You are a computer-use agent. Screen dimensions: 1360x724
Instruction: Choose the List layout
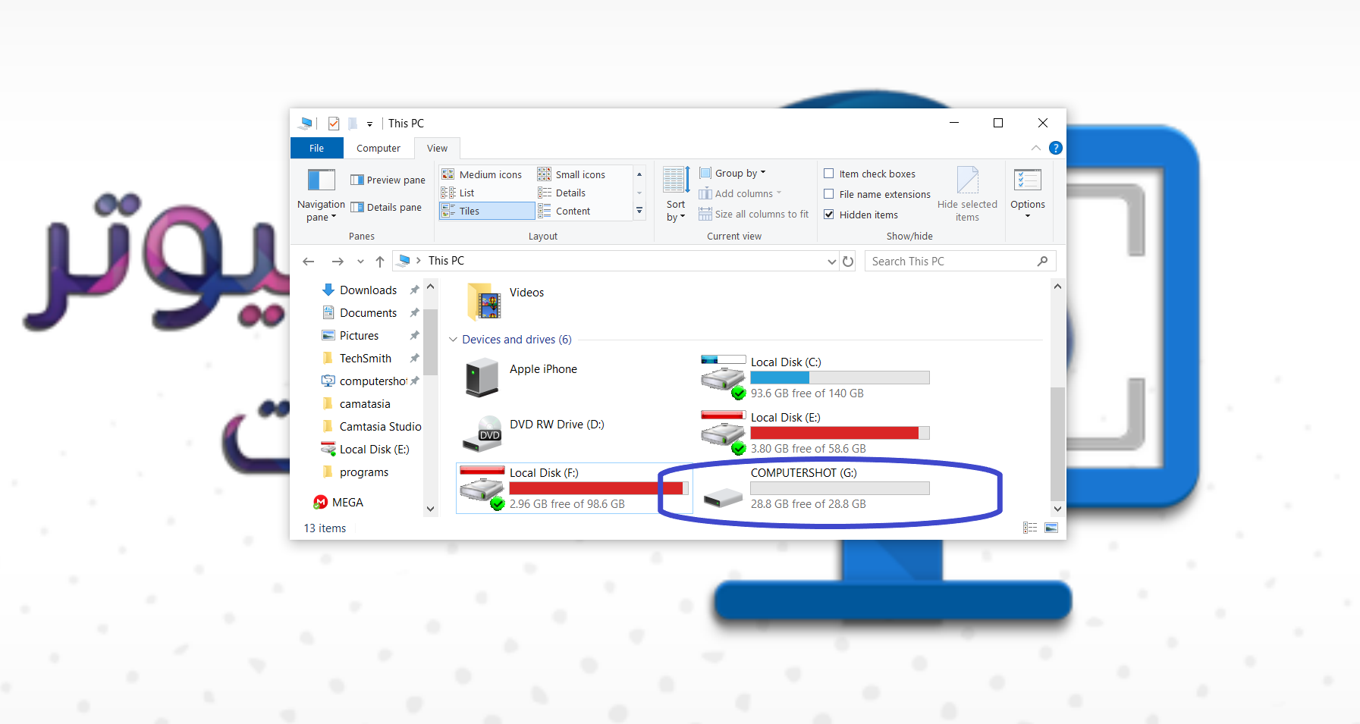(x=457, y=193)
